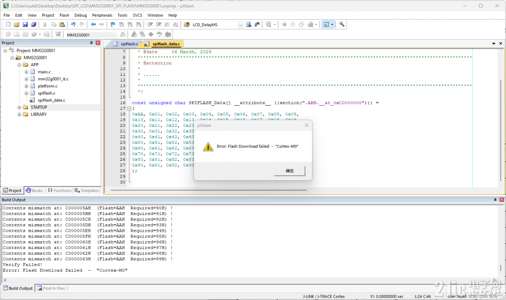506x300 pixels.
Task: Open the Pack Installer icon
Action: 168,34
